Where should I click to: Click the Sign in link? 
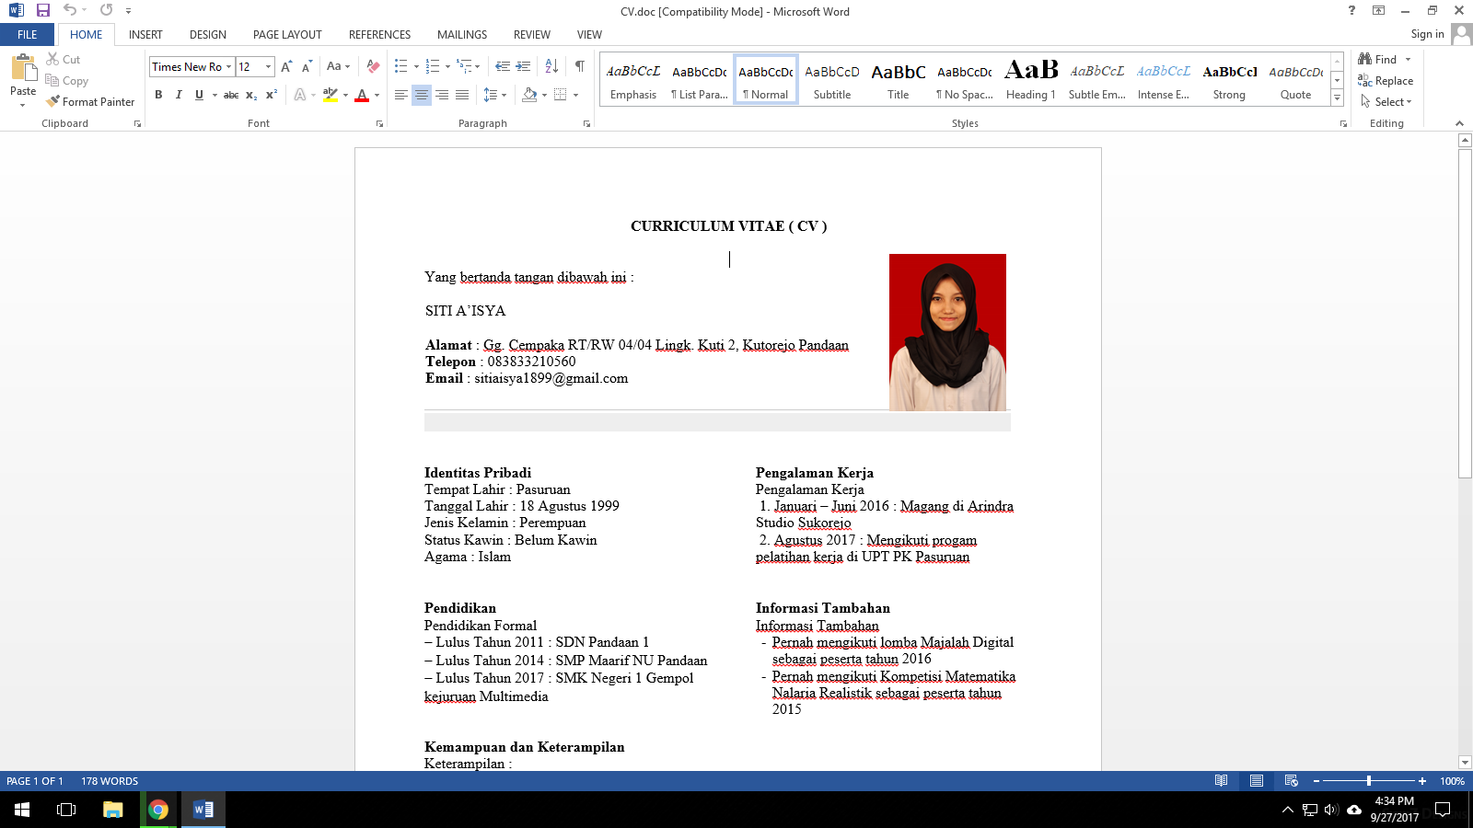tap(1427, 34)
